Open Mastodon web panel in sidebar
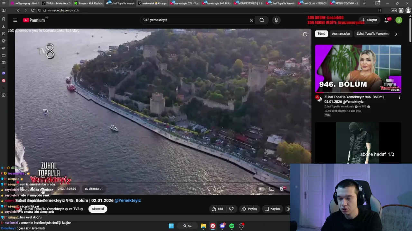The width and height of the screenshot is (412, 231). click(4, 73)
